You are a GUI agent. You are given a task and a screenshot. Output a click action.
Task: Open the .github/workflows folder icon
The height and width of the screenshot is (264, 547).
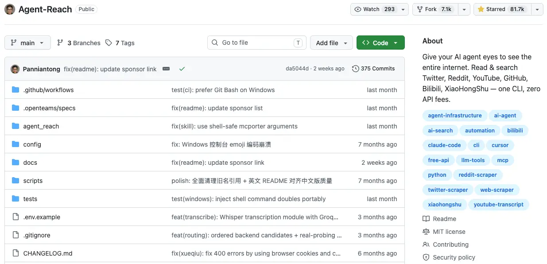[16, 90]
